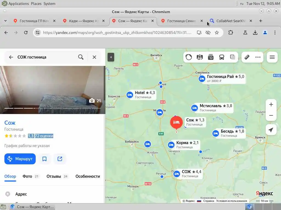The height and width of the screenshot is (210, 281).
Task: Select the Мстиславль hotel marker icon
Action: pos(195,108)
